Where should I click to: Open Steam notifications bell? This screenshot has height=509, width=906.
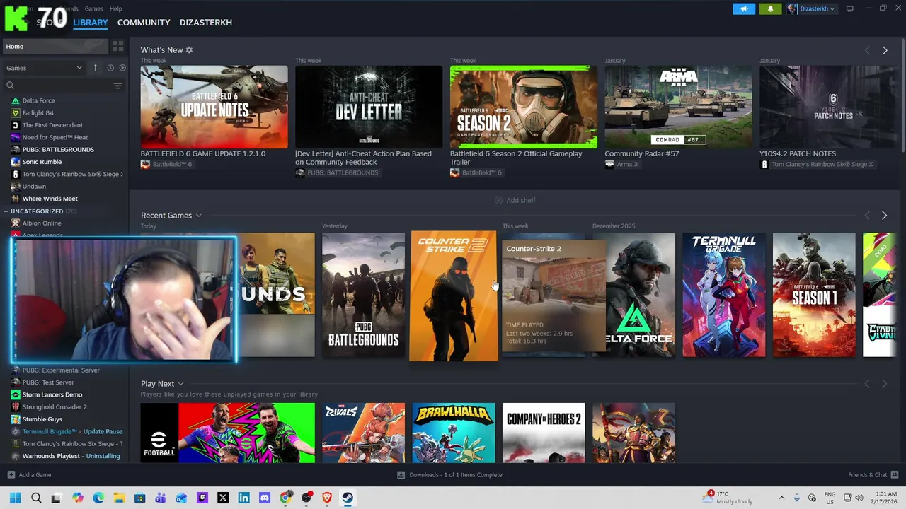click(x=770, y=8)
